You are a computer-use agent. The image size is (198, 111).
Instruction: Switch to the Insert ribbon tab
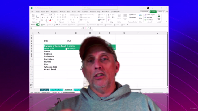coord(43,12)
